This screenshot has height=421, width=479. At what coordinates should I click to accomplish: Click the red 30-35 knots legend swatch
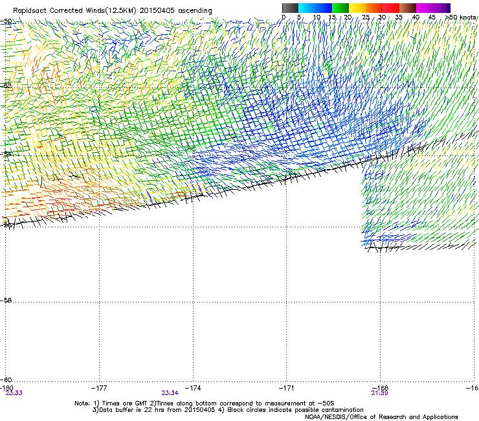coord(391,8)
